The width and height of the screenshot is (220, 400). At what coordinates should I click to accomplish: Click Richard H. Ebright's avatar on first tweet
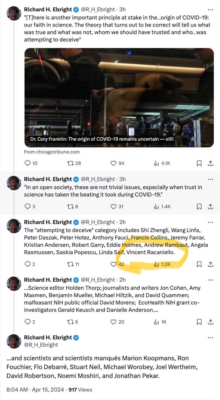click(14, 13)
